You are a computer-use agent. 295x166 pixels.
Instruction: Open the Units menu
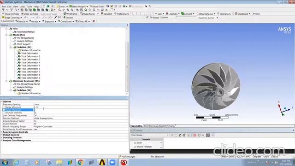coord(22,6)
